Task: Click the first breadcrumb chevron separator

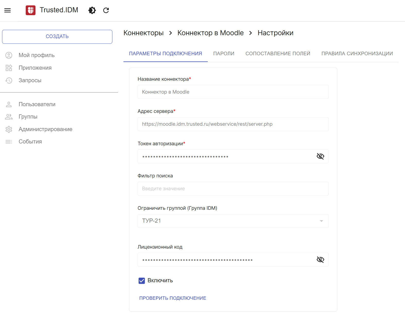Action: [x=170, y=33]
